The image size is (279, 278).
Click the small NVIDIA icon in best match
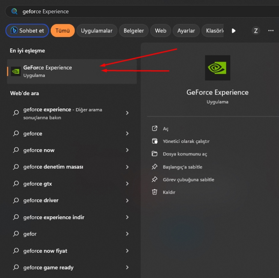16,71
